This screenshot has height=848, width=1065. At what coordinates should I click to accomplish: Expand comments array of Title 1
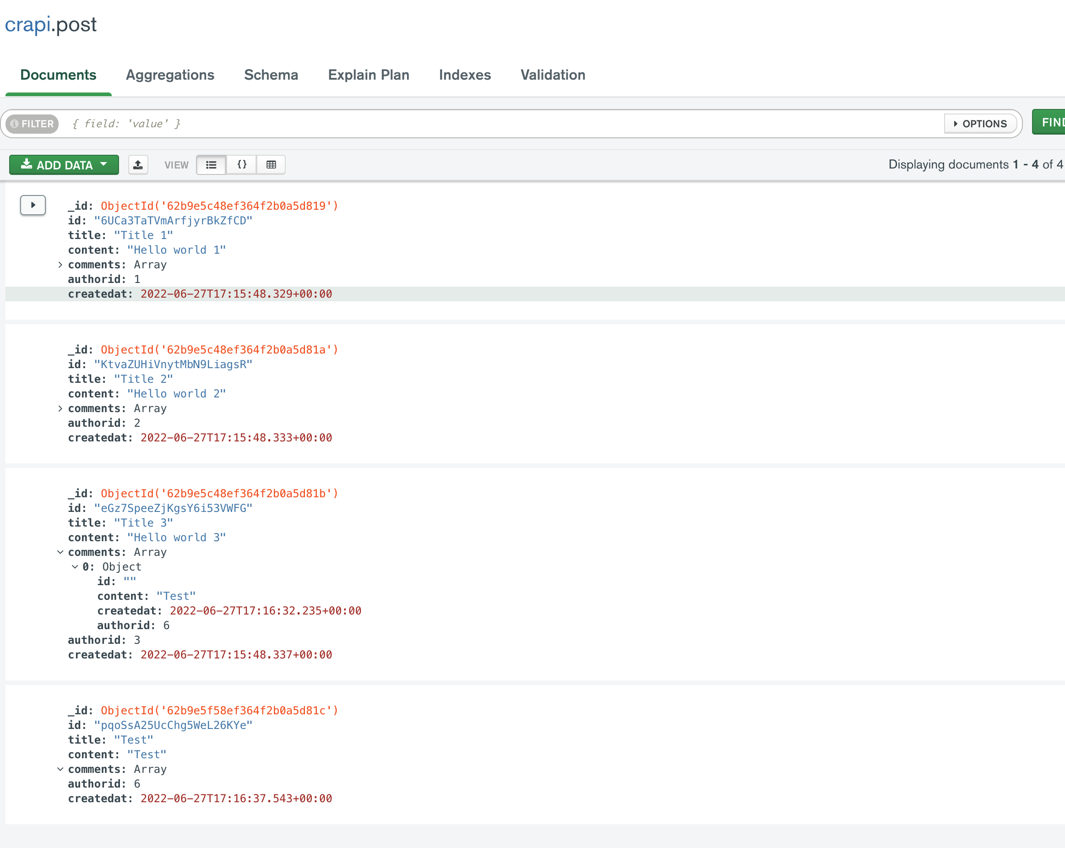[60, 265]
